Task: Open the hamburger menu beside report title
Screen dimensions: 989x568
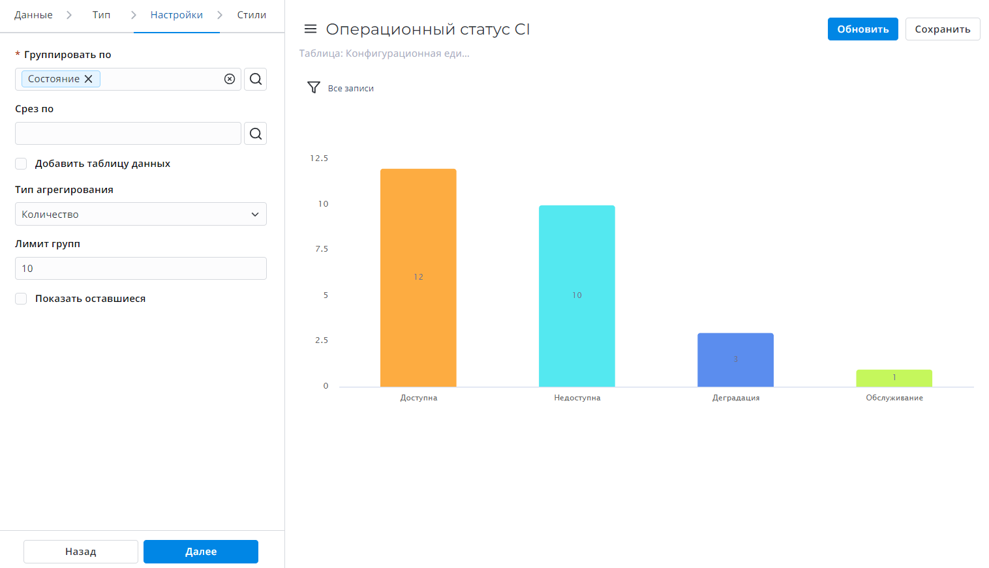Action: click(311, 29)
